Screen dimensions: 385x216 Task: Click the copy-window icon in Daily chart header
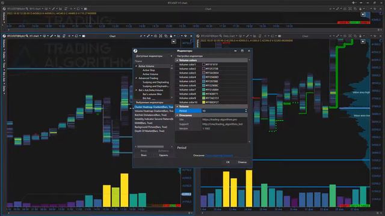356,36
